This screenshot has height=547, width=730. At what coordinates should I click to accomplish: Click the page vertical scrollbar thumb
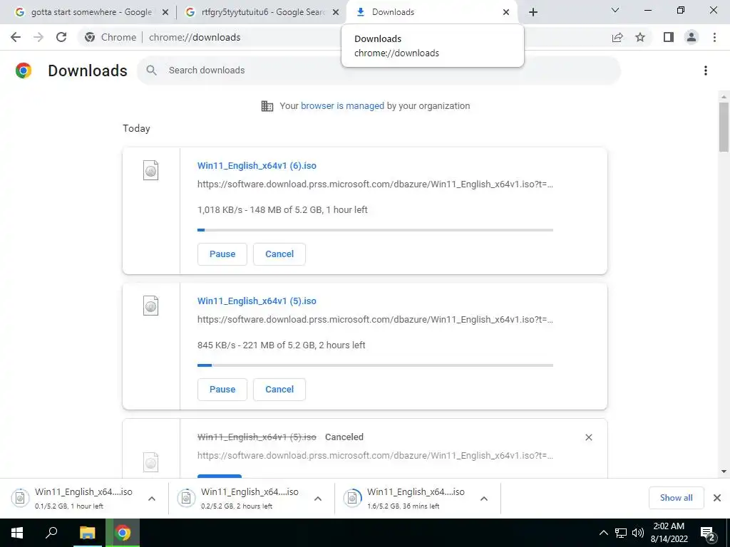(724, 127)
